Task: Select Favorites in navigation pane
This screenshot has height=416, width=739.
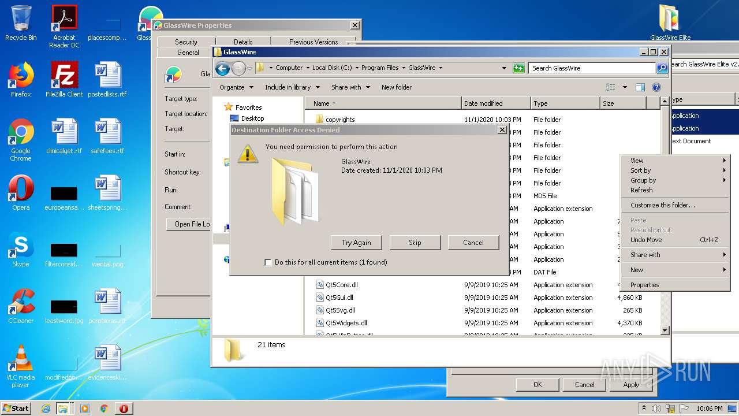Action: [248, 107]
